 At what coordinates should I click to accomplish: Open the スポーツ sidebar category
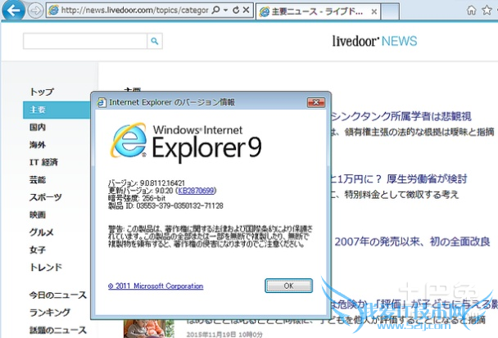pyautogui.click(x=46, y=197)
